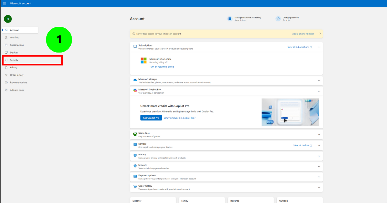Open the I9 profile avatar
The image size is (387, 203).
click(8, 19)
